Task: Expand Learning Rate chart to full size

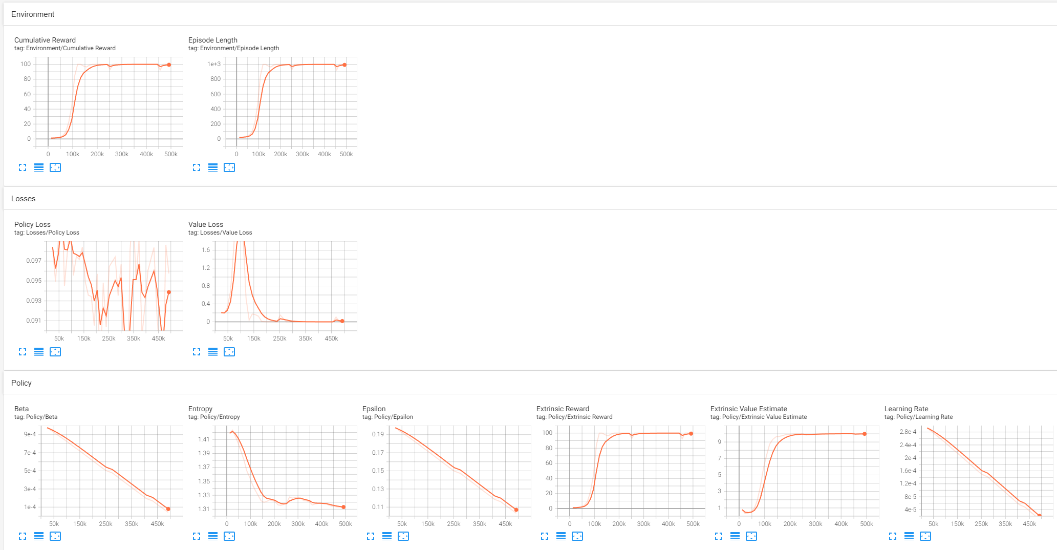Action: [x=893, y=536]
